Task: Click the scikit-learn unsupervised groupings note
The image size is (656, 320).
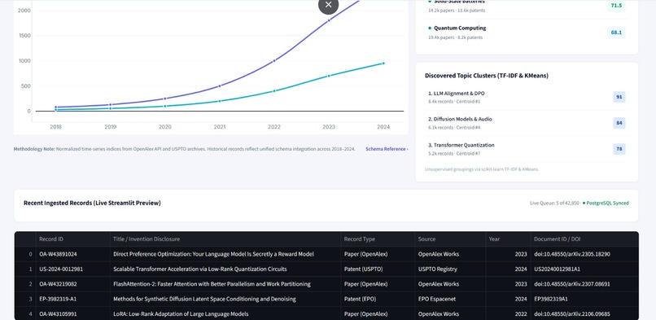Action: (482, 169)
